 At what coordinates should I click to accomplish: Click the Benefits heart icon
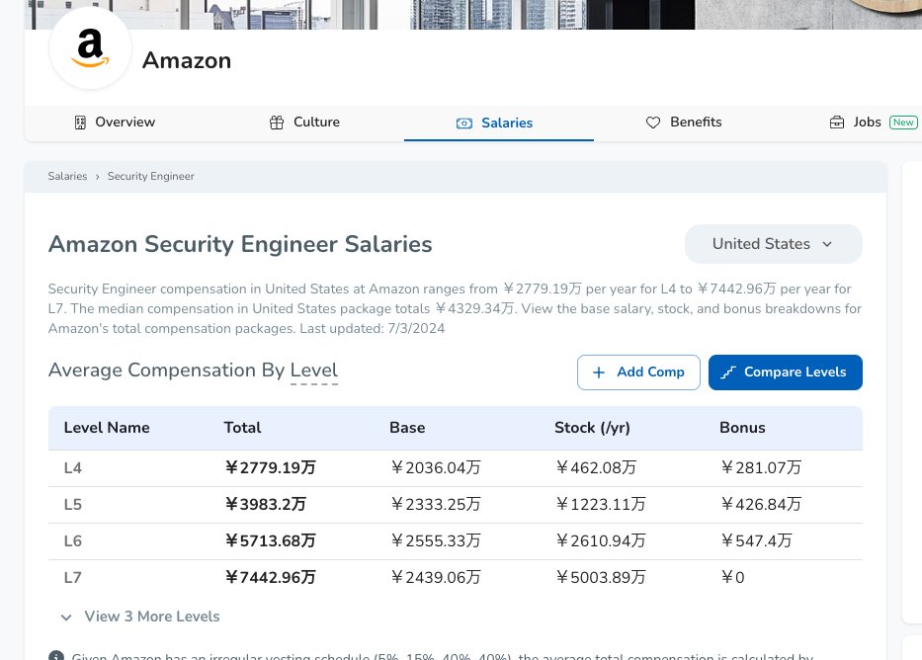(653, 123)
